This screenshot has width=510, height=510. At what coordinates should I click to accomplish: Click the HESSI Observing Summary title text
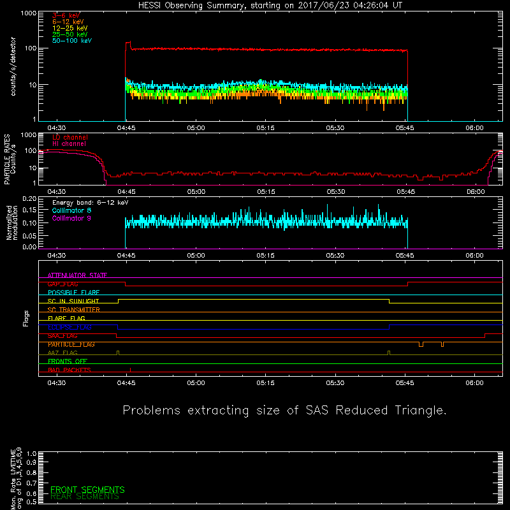coord(270,5)
